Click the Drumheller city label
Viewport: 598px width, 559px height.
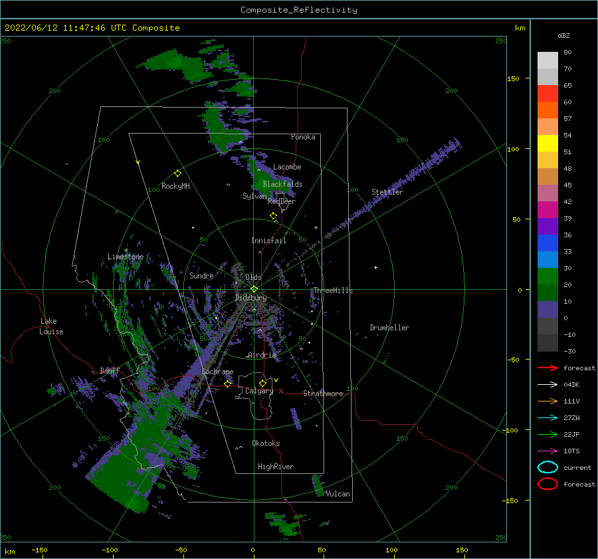tap(389, 328)
